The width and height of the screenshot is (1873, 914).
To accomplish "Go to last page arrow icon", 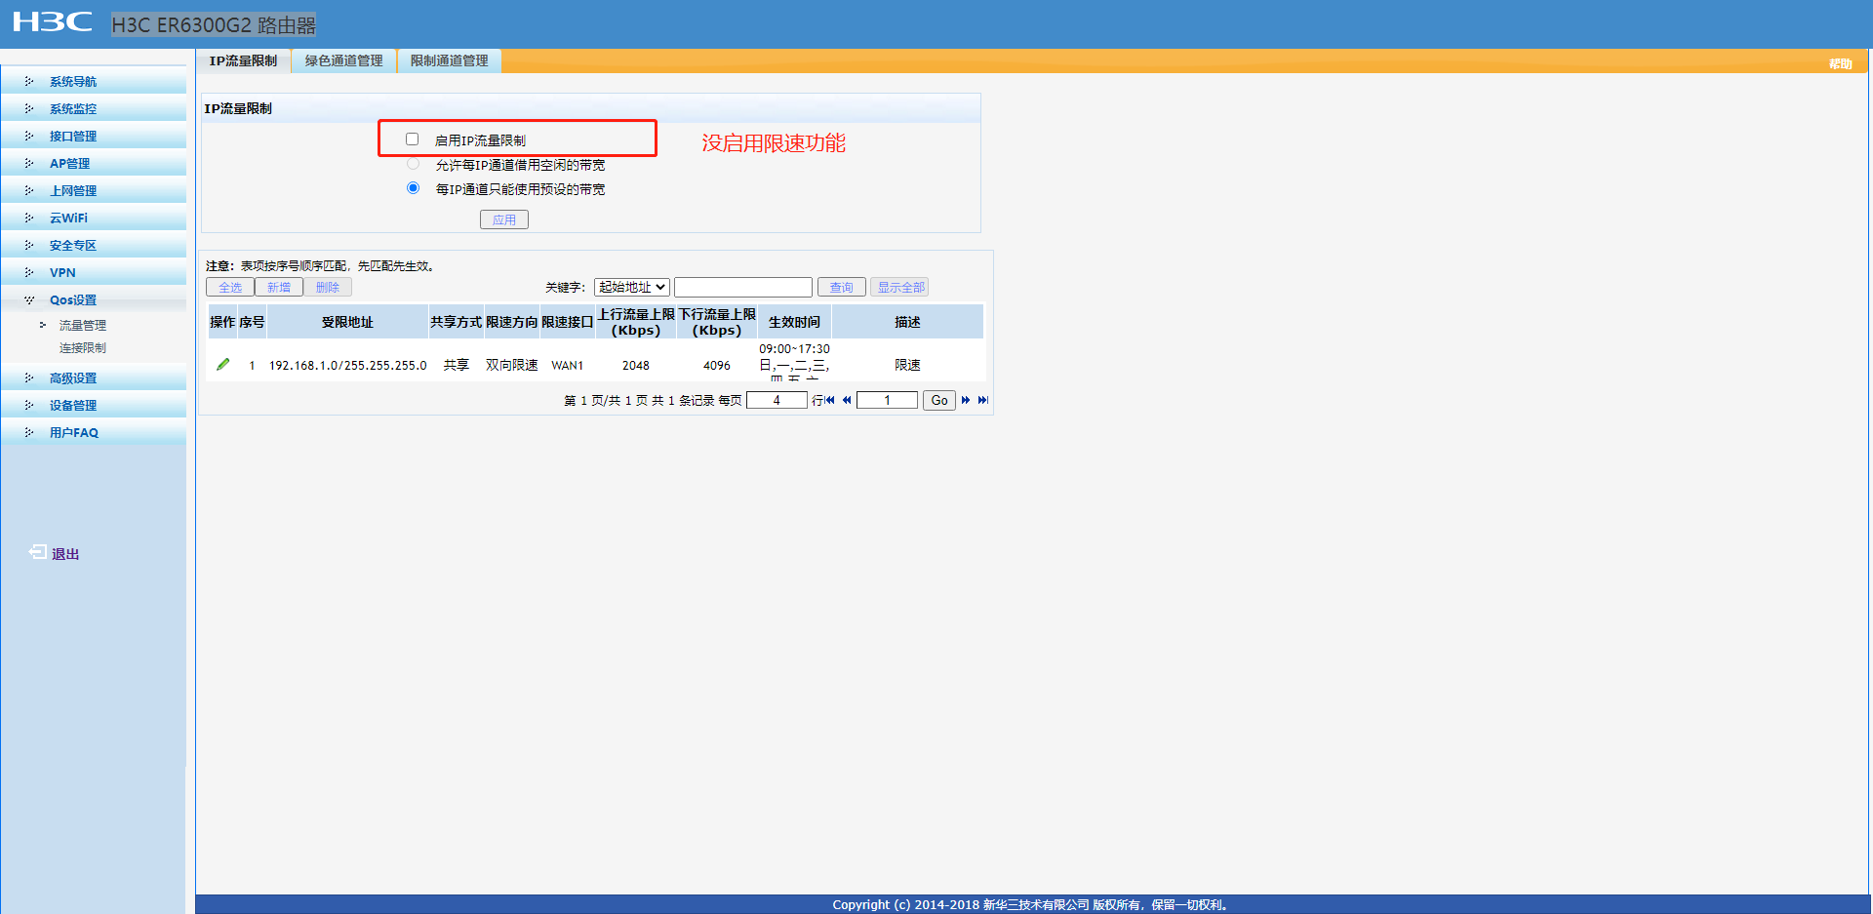I will (982, 400).
